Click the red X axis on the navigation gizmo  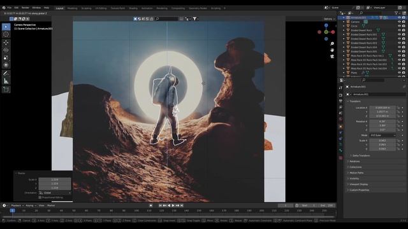(x=333, y=32)
